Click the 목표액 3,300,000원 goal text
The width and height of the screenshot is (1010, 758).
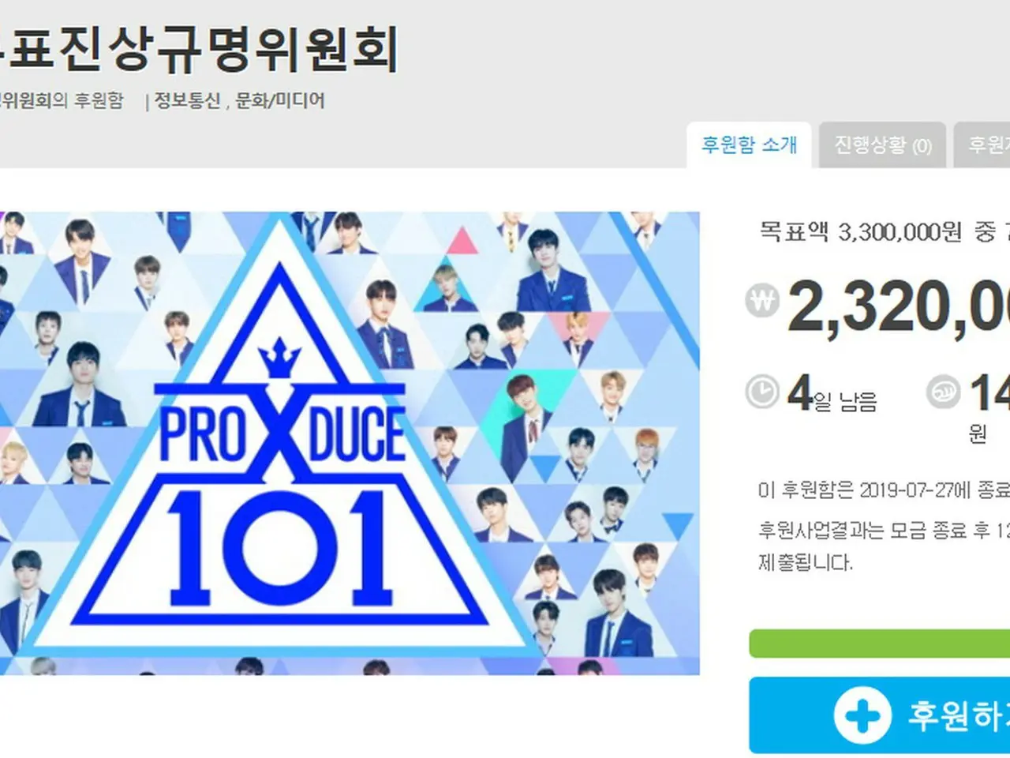pyautogui.click(x=861, y=231)
